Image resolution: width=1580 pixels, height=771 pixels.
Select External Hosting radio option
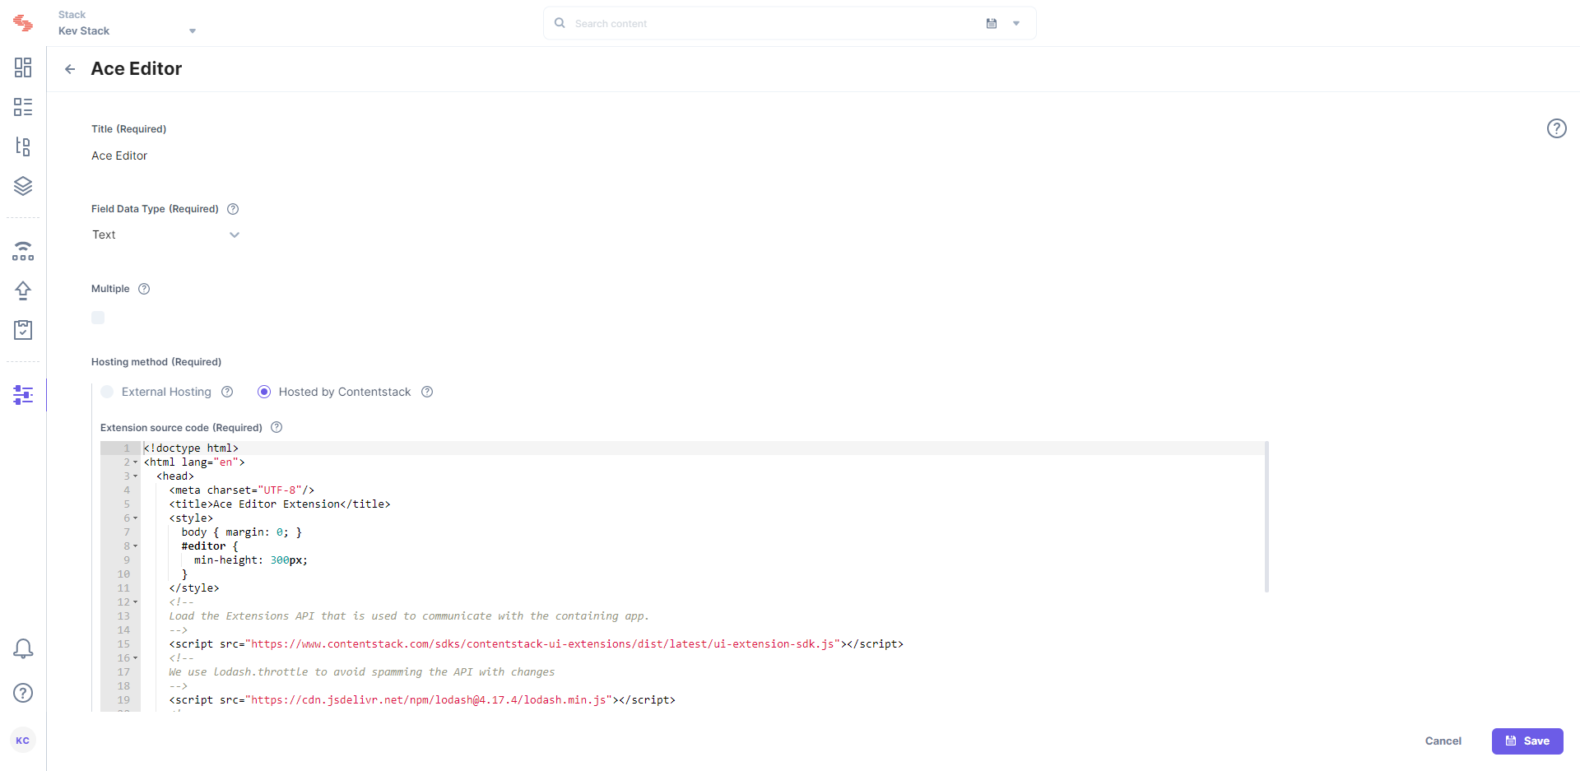(x=107, y=392)
